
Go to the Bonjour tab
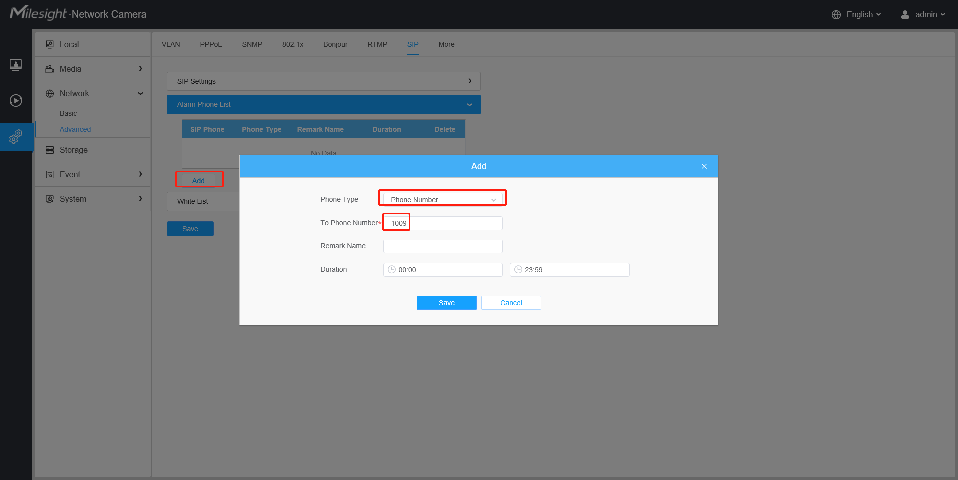pos(335,44)
